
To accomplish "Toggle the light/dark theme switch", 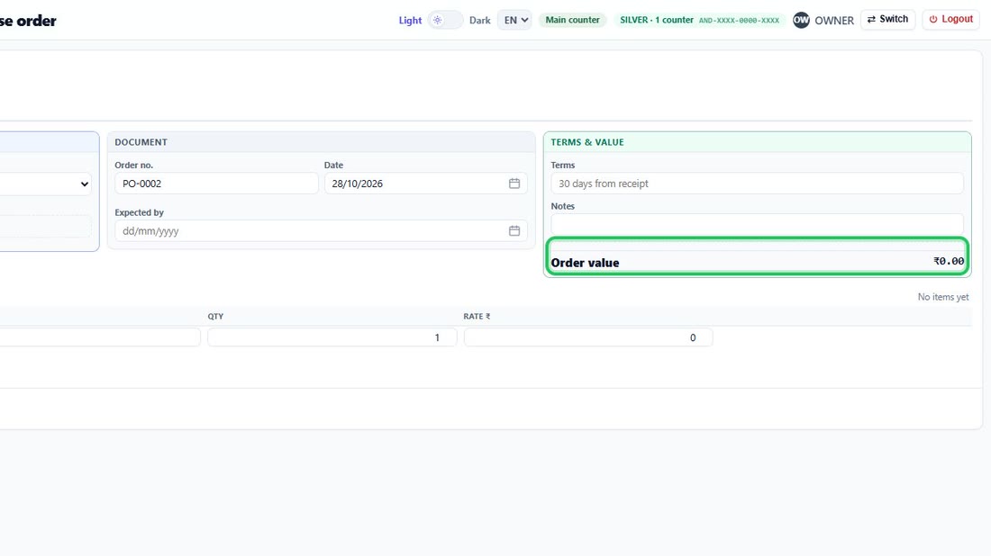I will tap(445, 20).
